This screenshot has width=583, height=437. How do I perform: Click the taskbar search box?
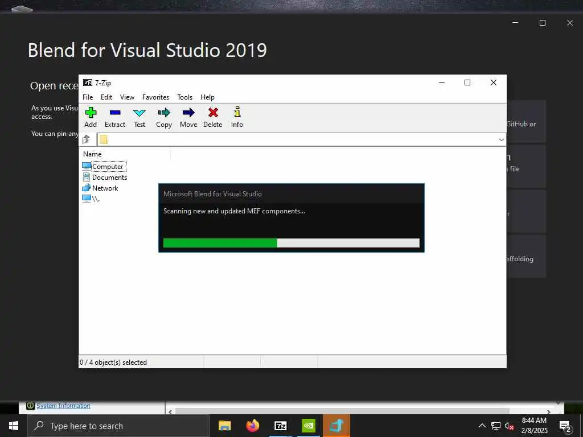(118, 426)
